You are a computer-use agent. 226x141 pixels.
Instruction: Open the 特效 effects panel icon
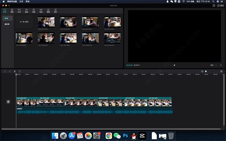pyautogui.click(x=34, y=11)
